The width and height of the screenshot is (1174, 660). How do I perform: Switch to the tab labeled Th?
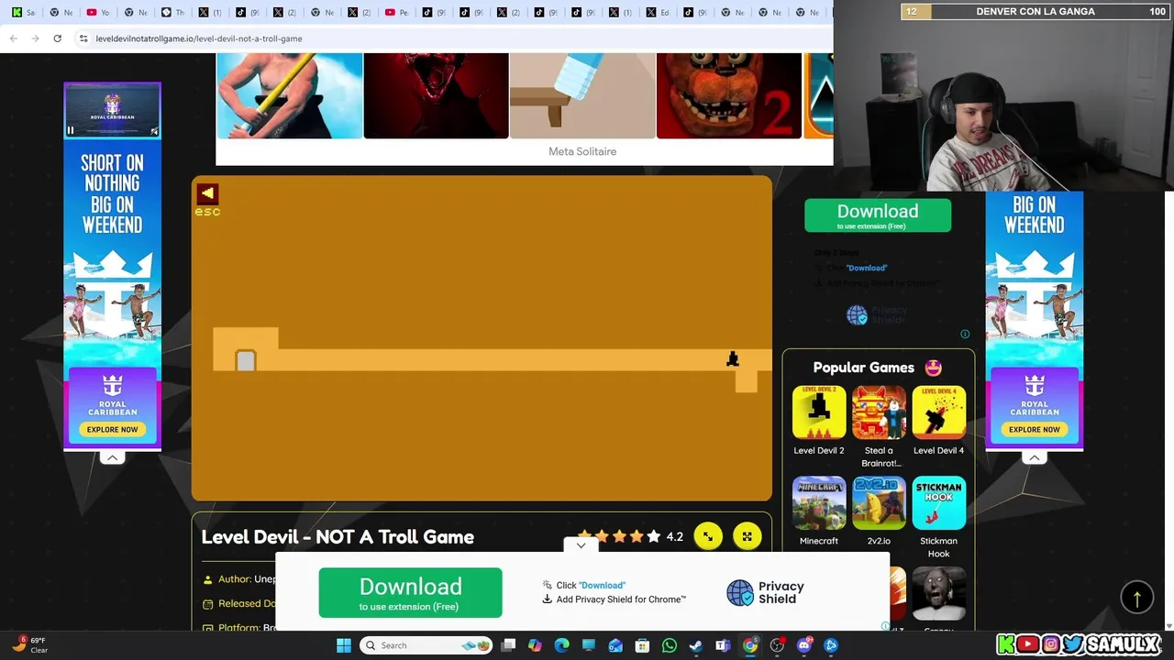tap(173, 12)
